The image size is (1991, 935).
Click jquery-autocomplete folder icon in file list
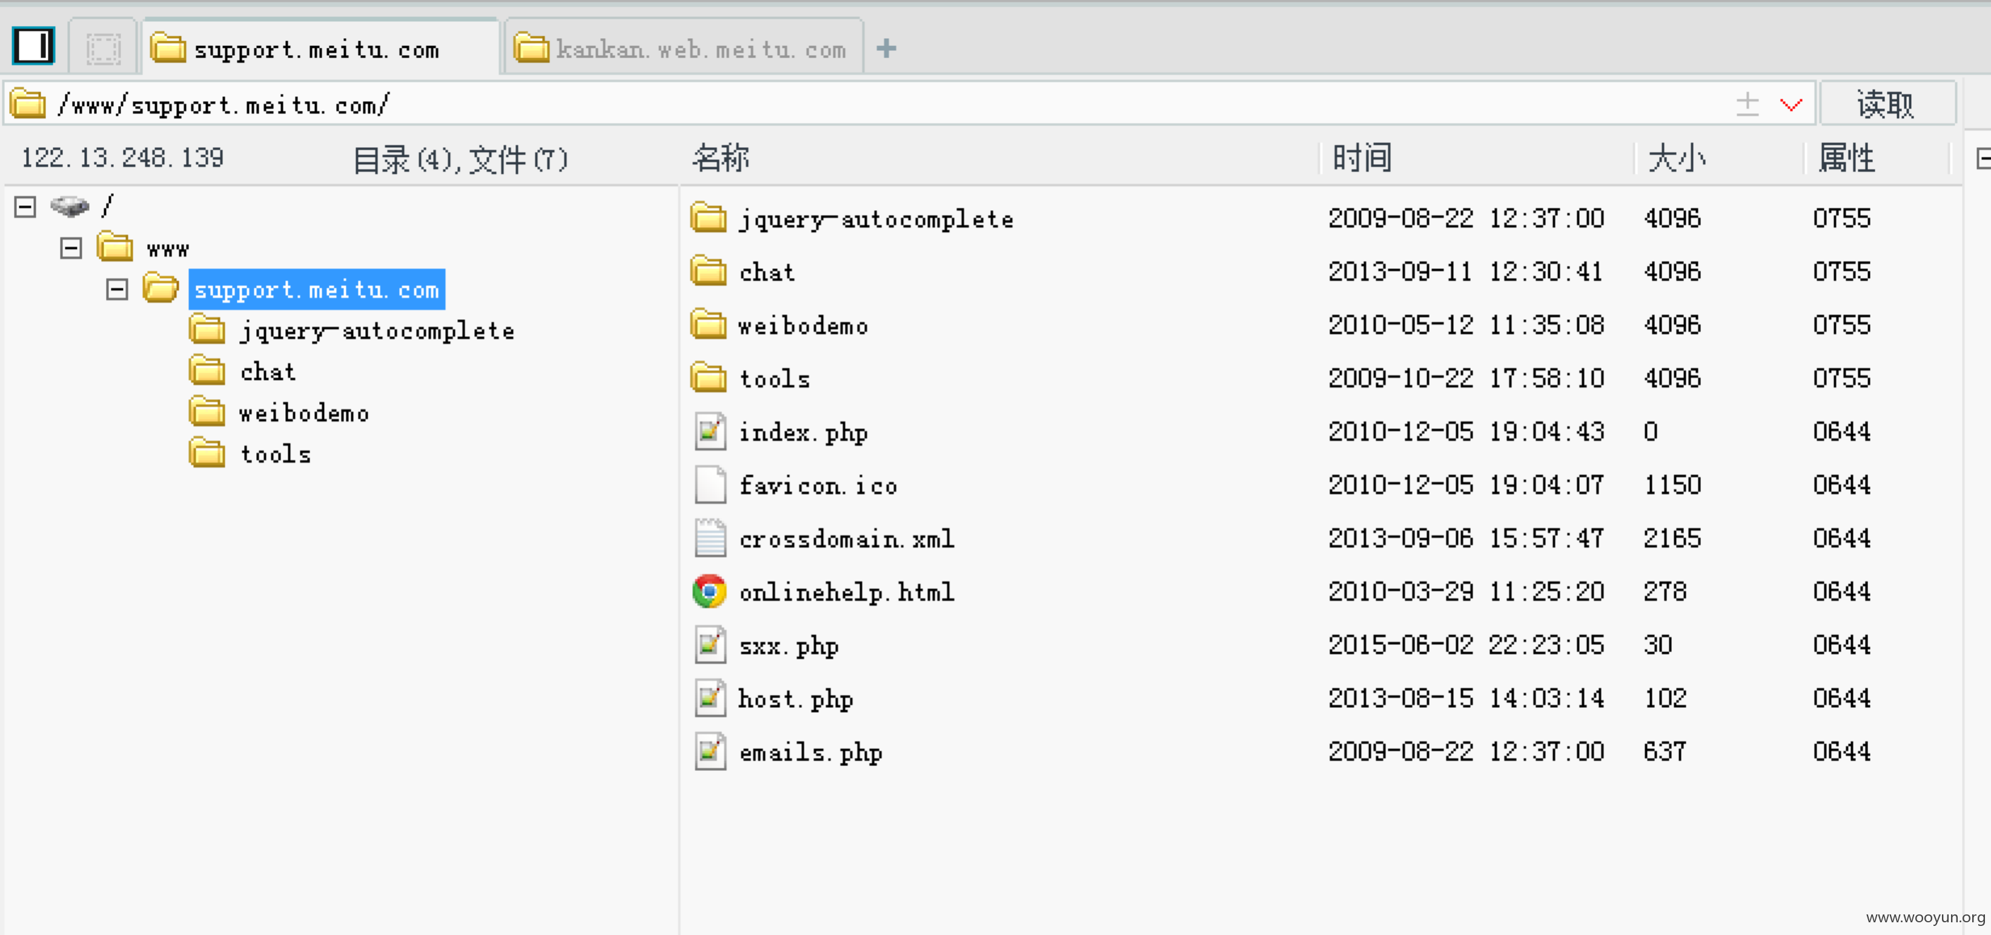point(708,217)
